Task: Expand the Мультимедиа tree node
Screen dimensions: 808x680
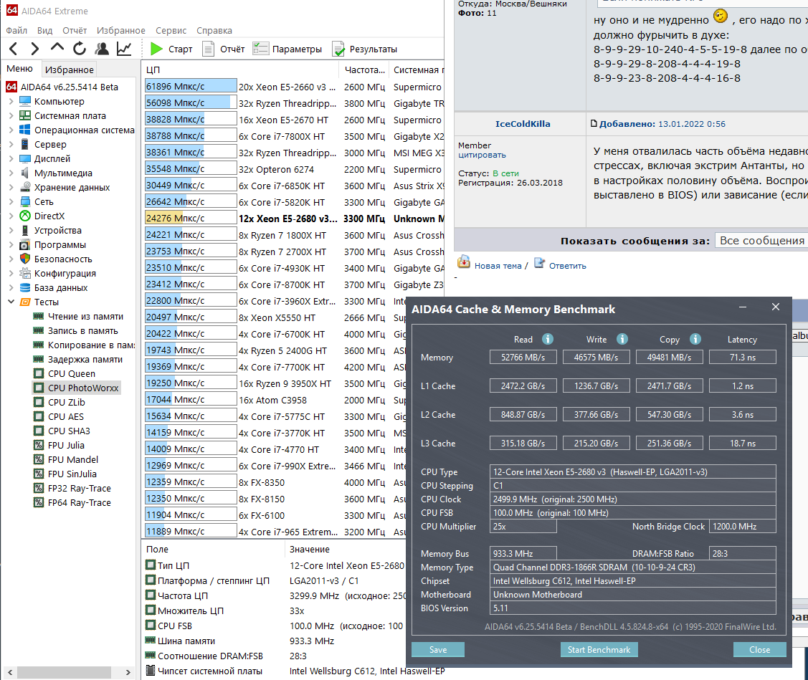Action: point(11,173)
